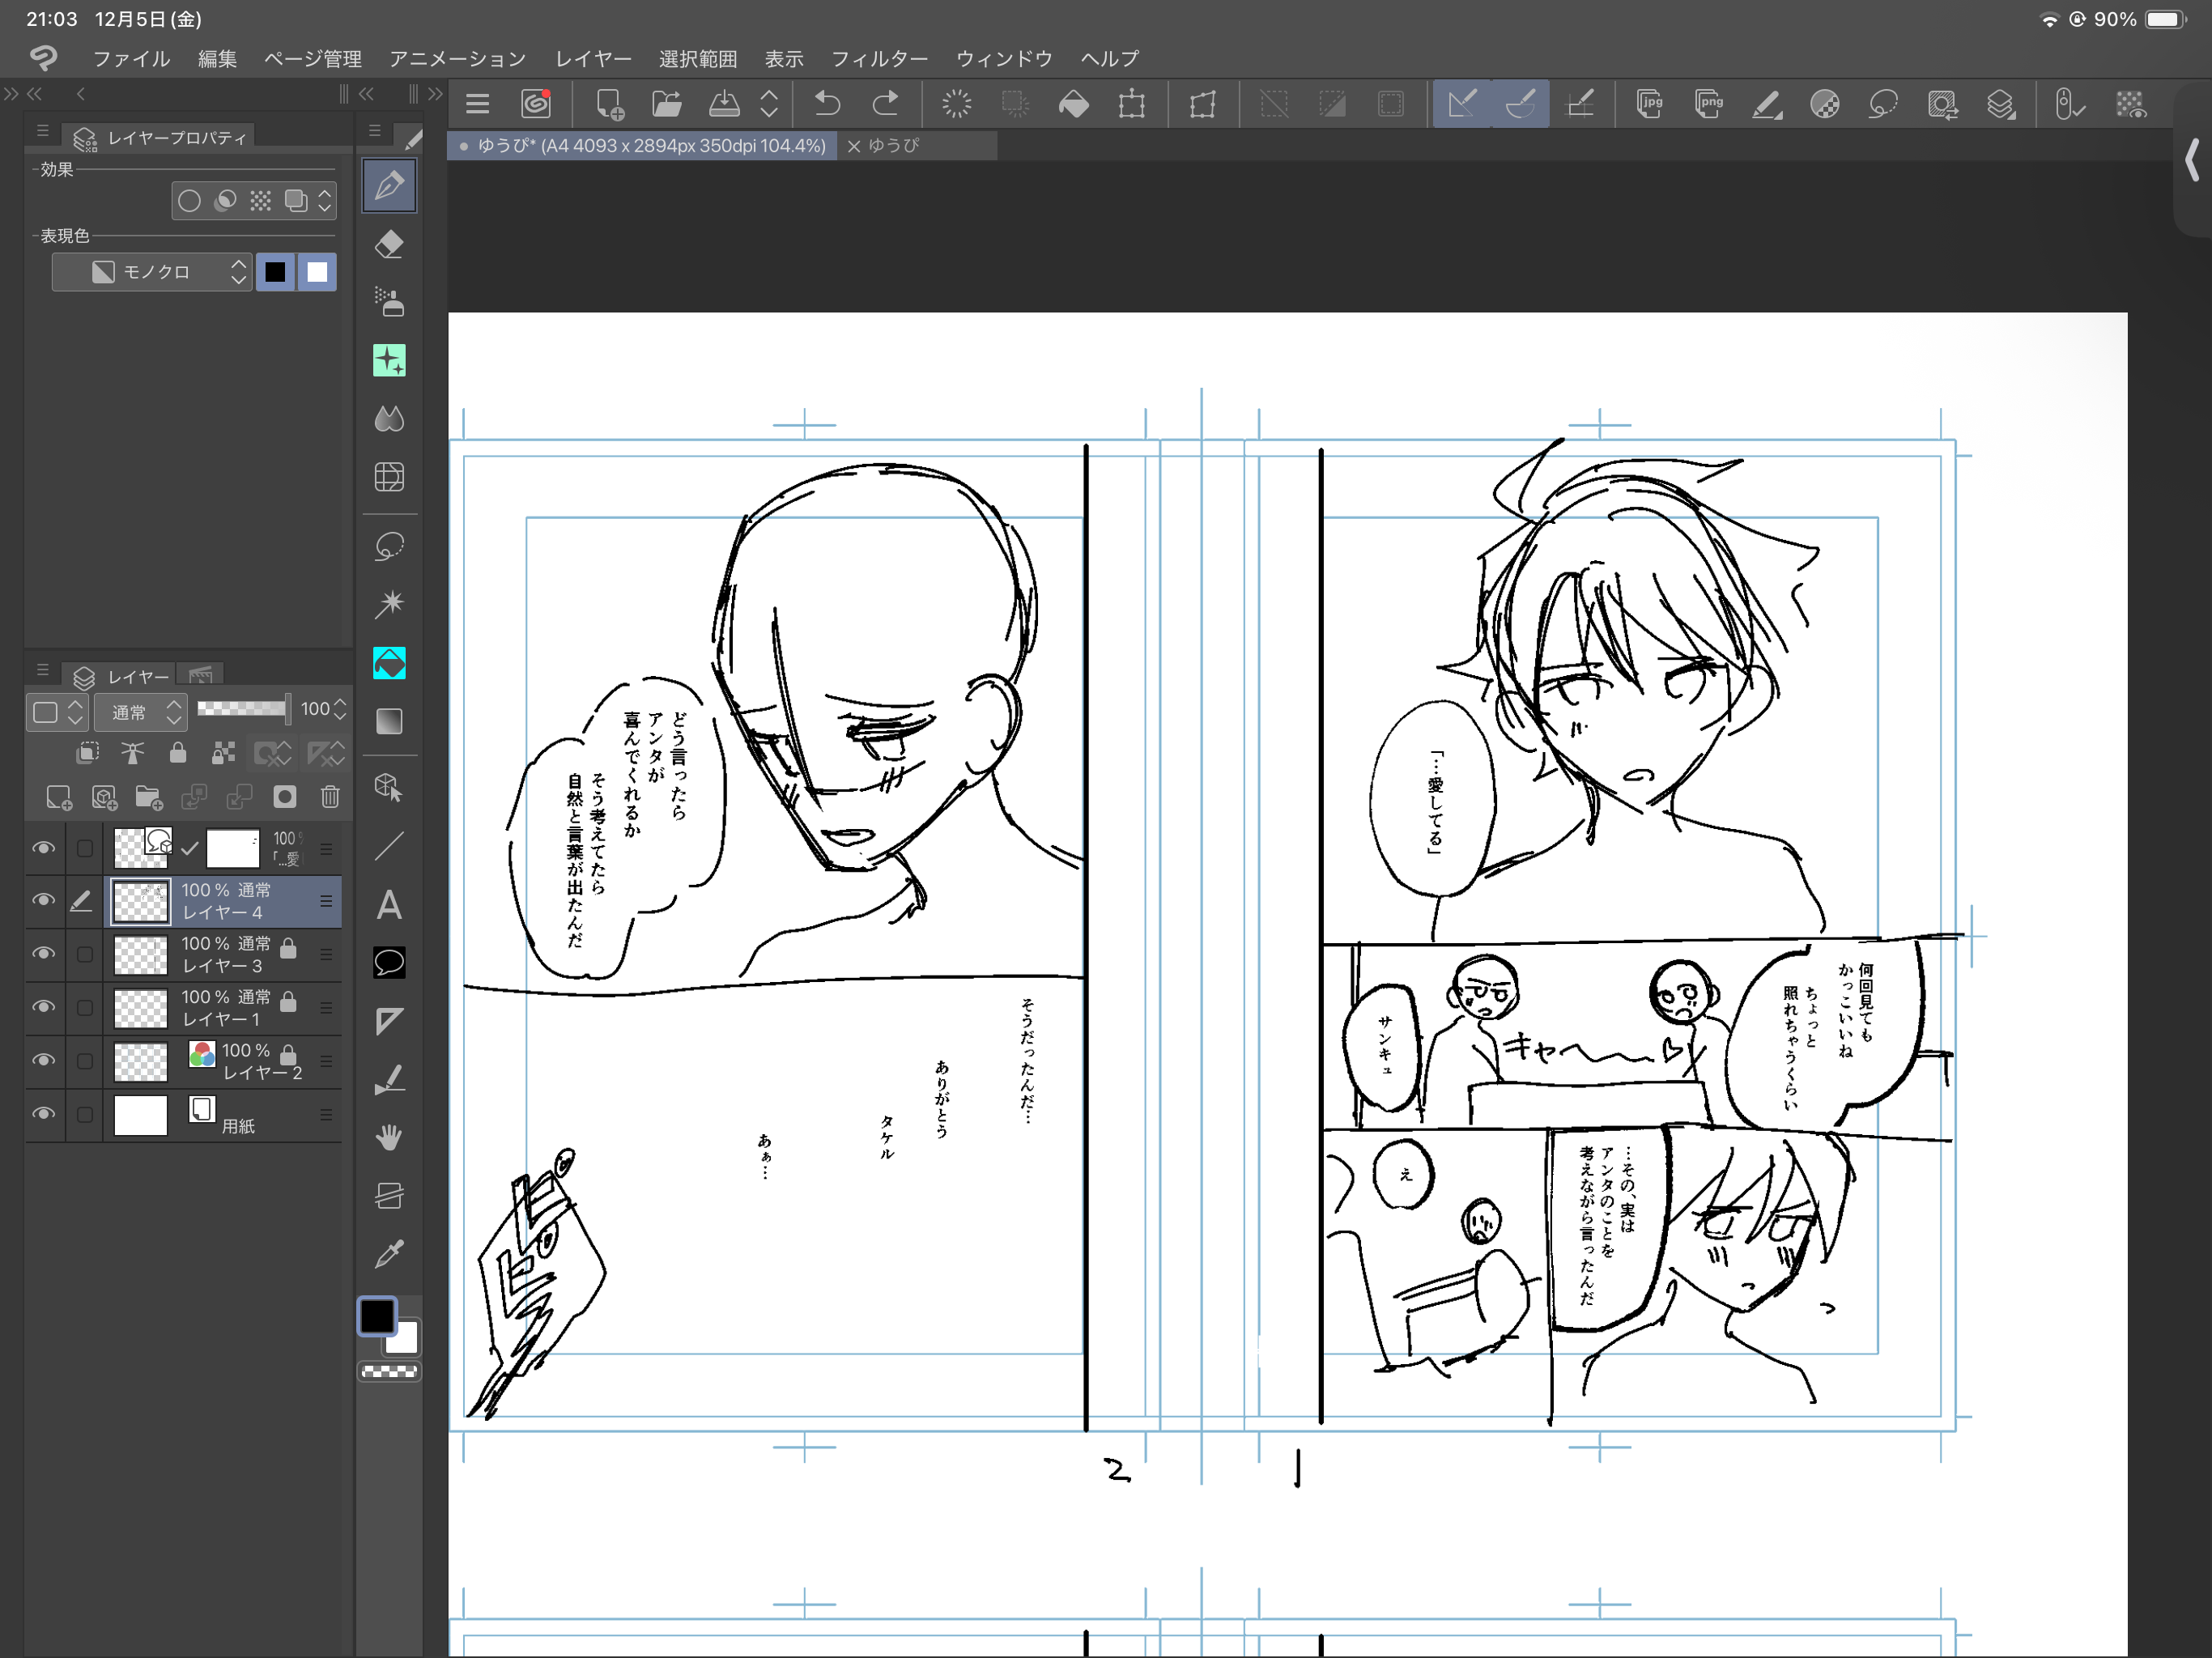Screen dimensions: 2212x1658
Task: Select the Balloon tool
Action: 389,963
